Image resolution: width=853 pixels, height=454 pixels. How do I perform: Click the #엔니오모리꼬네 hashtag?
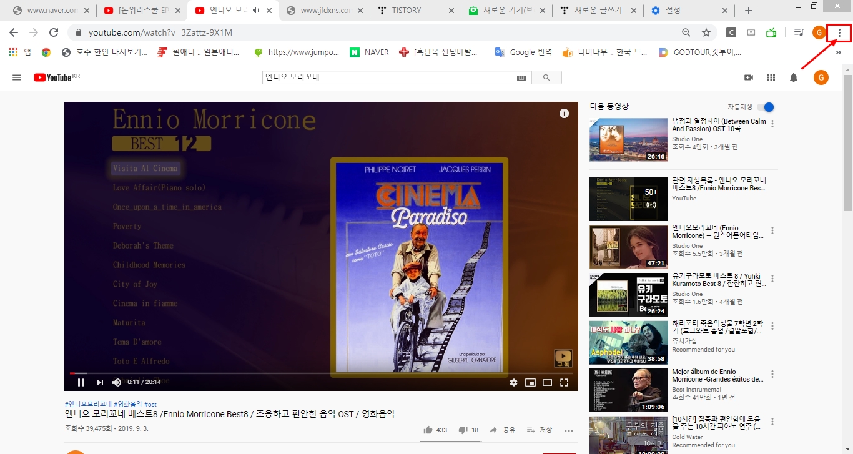tap(88, 404)
